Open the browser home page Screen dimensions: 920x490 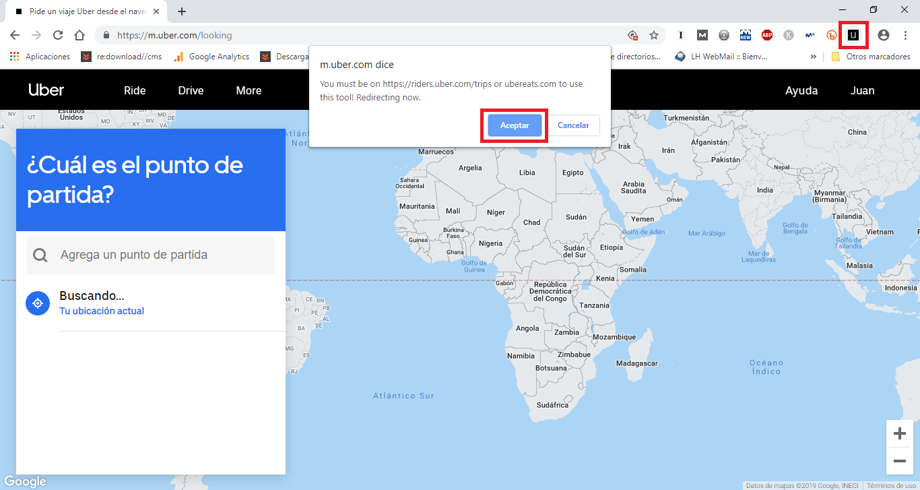click(79, 35)
